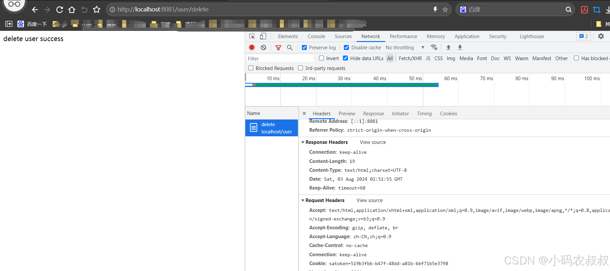The image size is (610, 271).
Task: Collapse the Request Headers section
Action: tap(303, 200)
